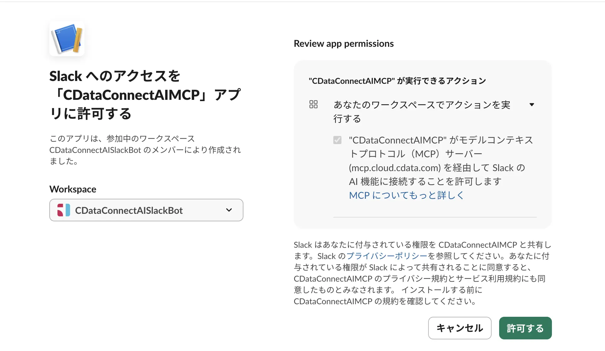The width and height of the screenshot is (605, 351).
Task: Toggle the MCP server connection checkbox
Action: point(337,140)
